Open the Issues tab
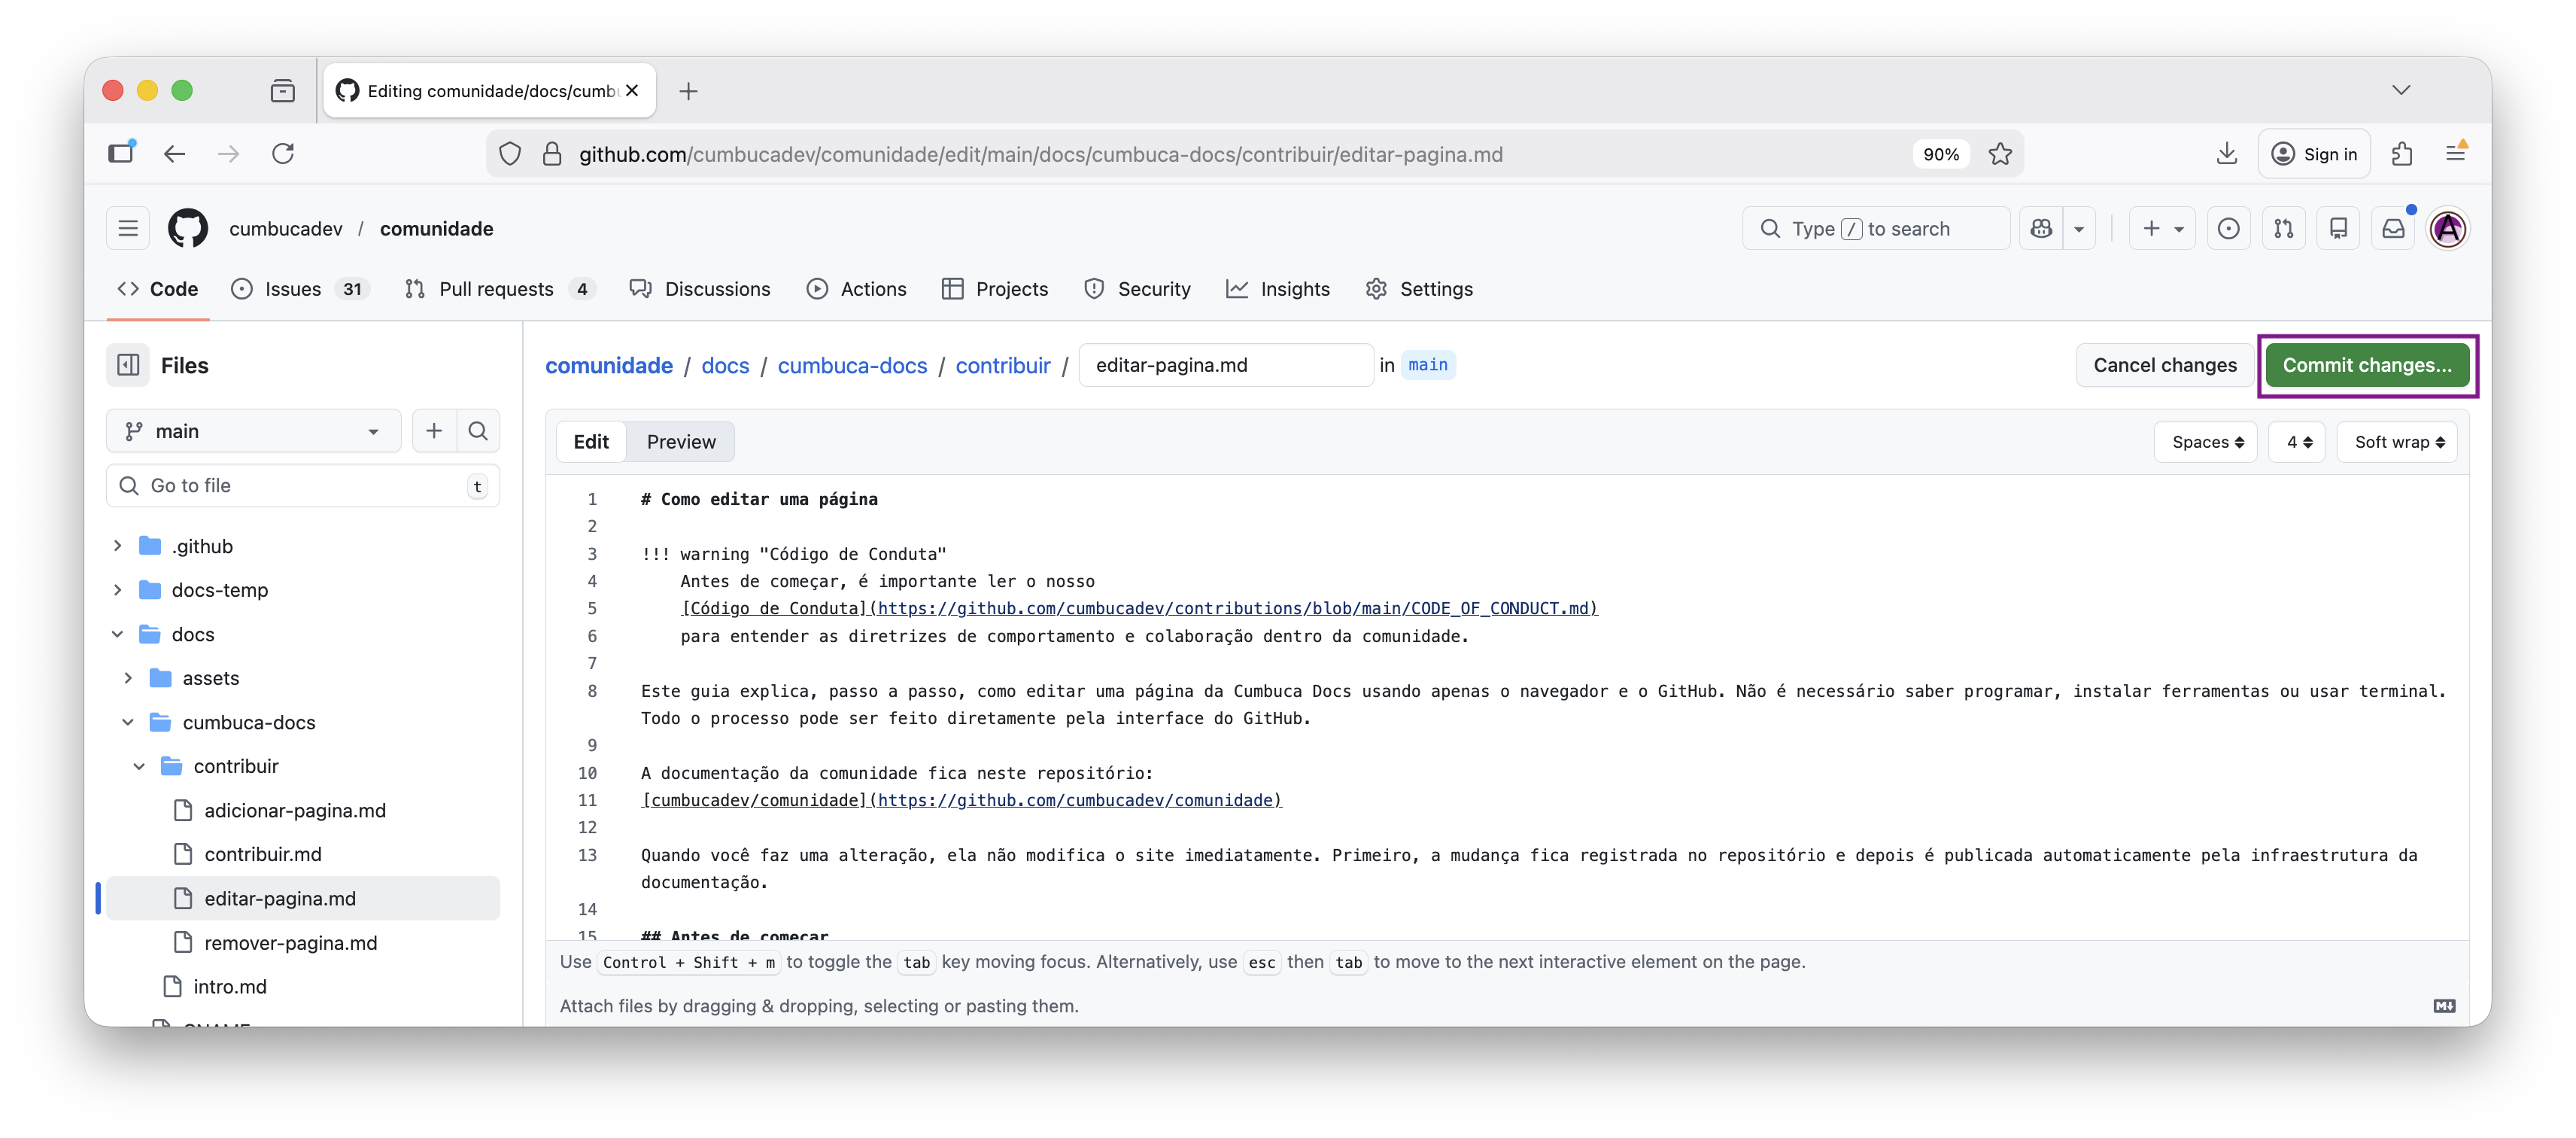Image resolution: width=2576 pixels, height=1138 pixels. [300, 288]
